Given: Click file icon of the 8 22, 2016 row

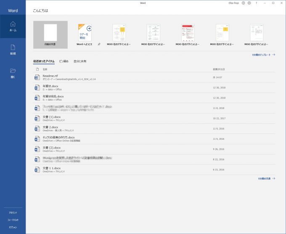Looking at the screenshot, I should [37, 160].
